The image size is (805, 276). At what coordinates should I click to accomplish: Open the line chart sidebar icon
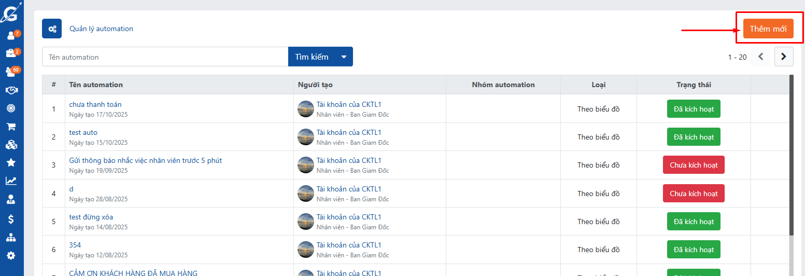pos(11,181)
